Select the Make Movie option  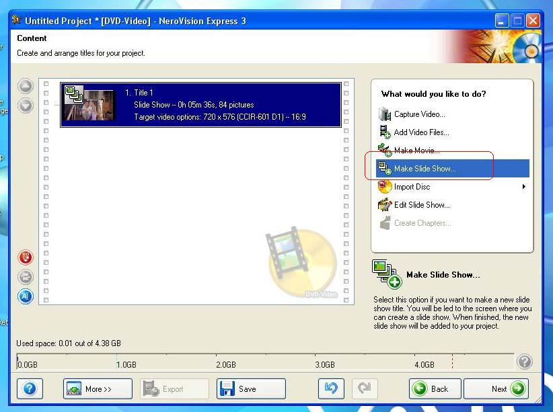pos(417,151)
